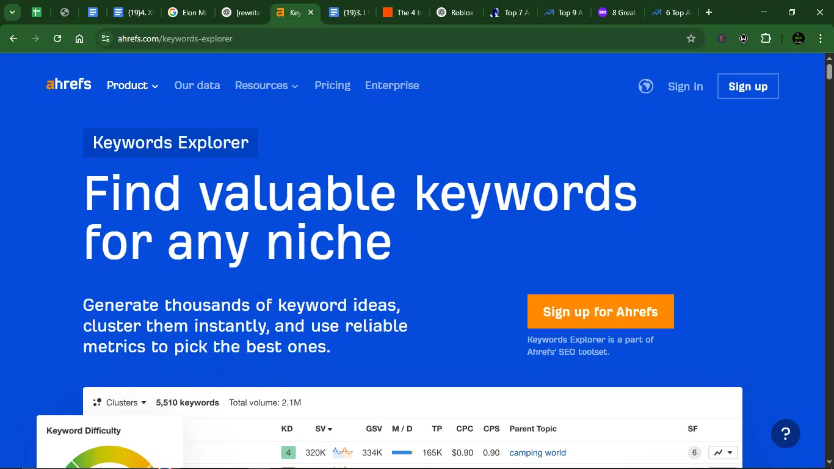Open the Enterprise page

[x=392, y=85]
